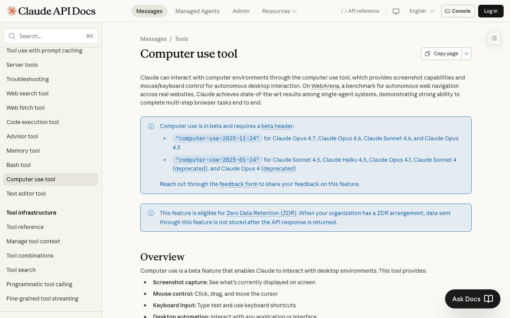Click the Messages breadcrumb link
This screenshot has height=318, width=510.
[x=153, y=39]
